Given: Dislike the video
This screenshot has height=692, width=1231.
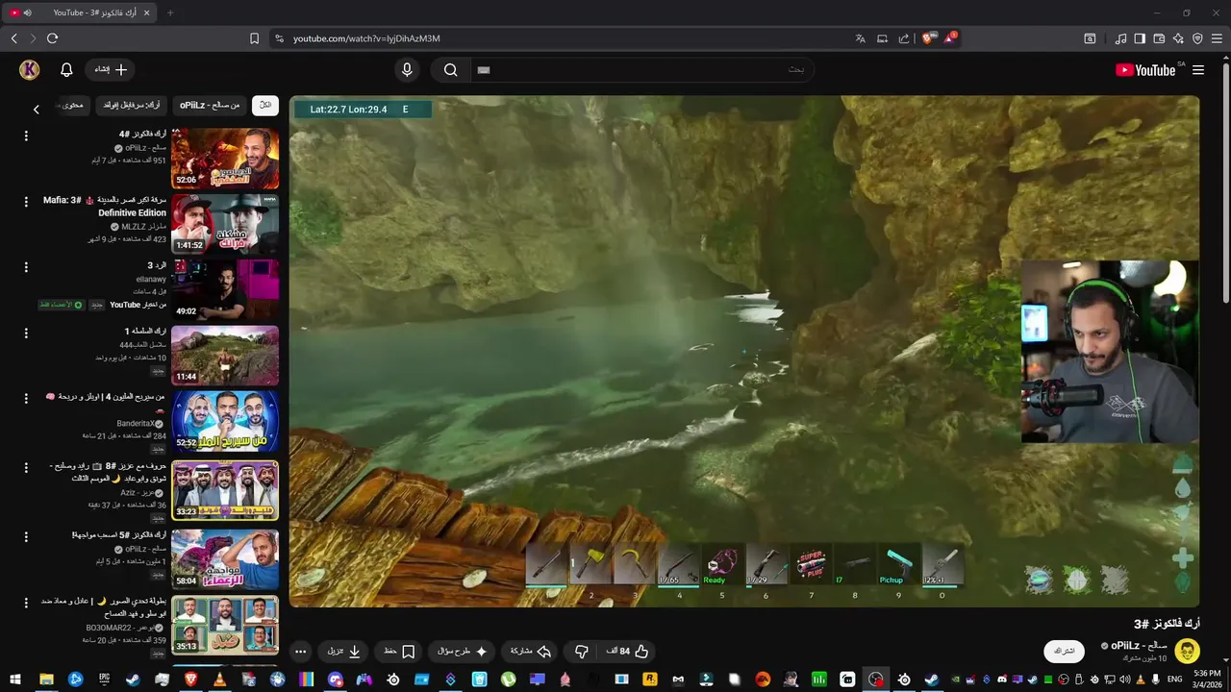Looking at the screenshot, I should 581,651.
